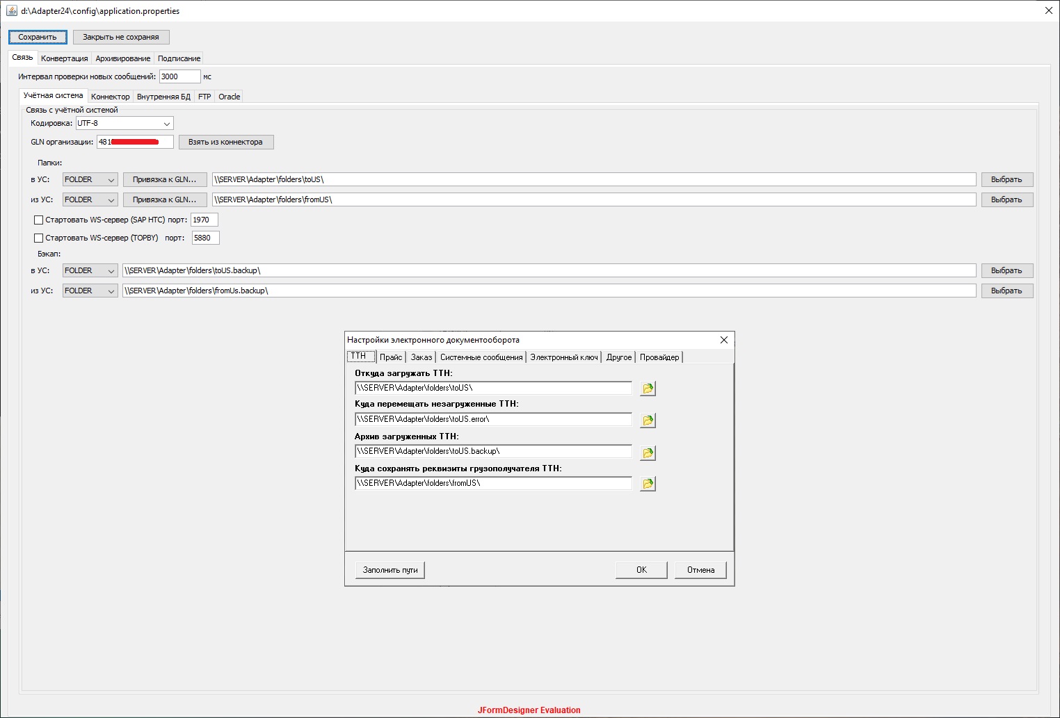The image size is (1060, 718).
Task: Open folder browser for 'Архив загруженных ТТН'
Action: coord(648,452)
